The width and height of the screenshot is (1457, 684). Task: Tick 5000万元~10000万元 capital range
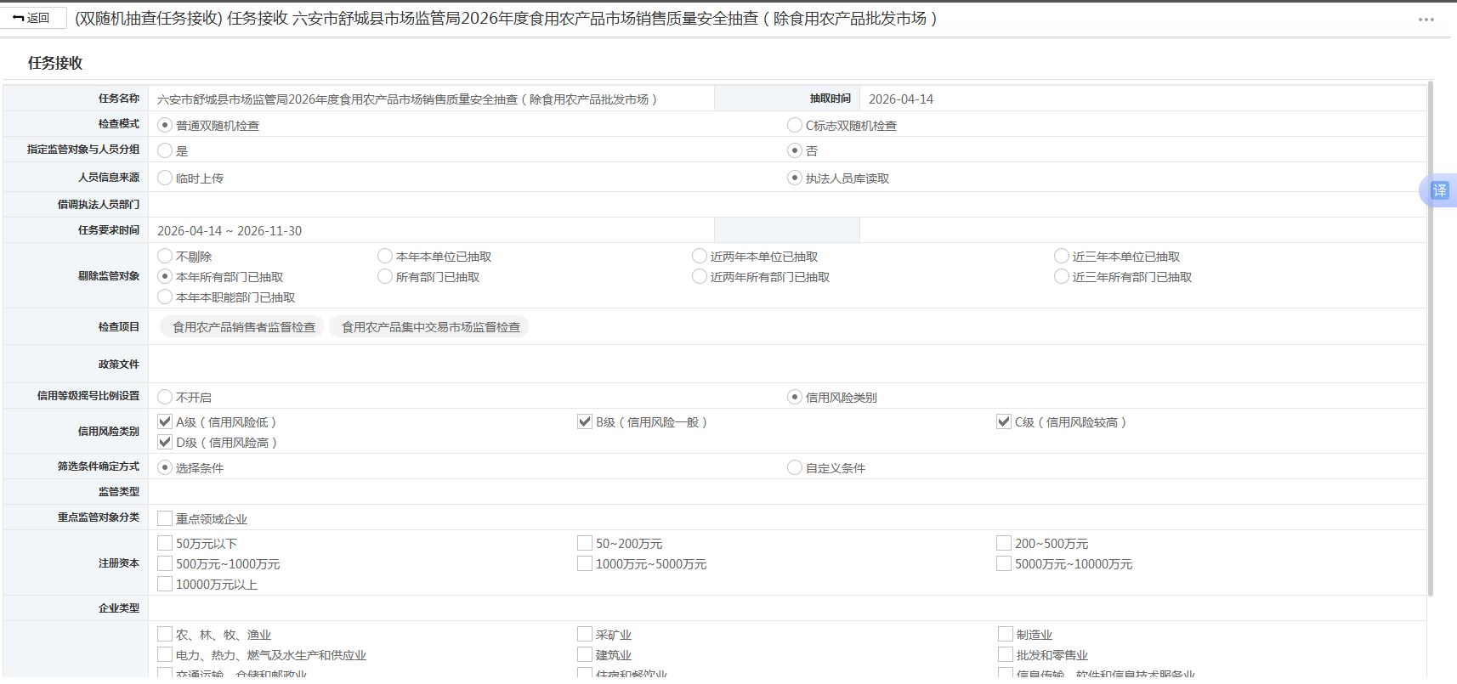pyautogui.click(x=1004, y=563)
